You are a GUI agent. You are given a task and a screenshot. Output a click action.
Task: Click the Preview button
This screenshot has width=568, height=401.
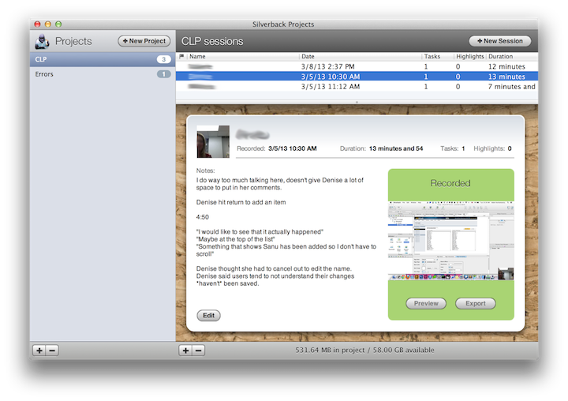tap(426, 303)
